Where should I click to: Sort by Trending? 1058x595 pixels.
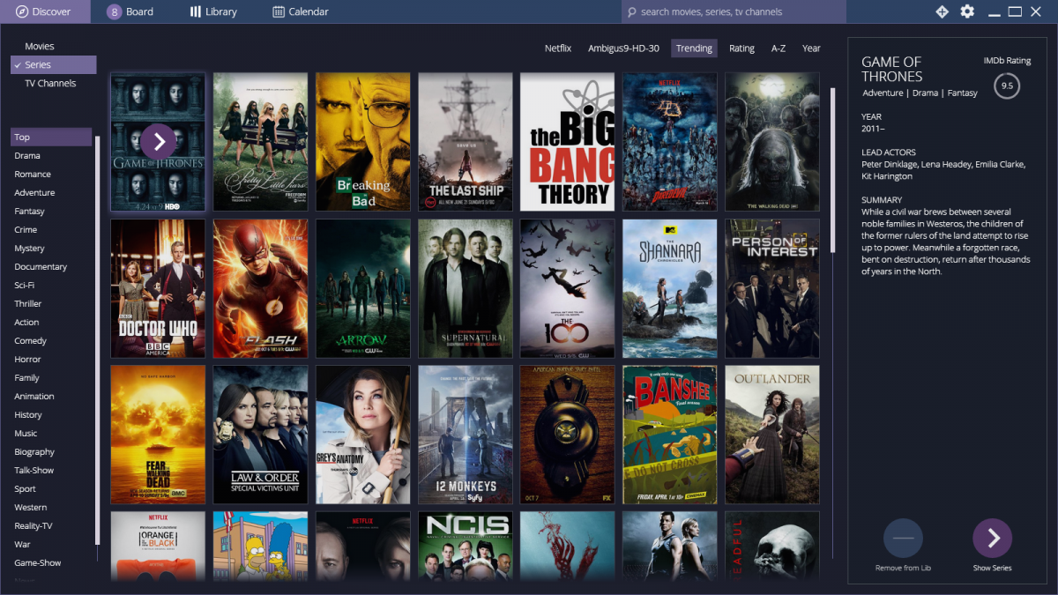click(x=694, y=48)
